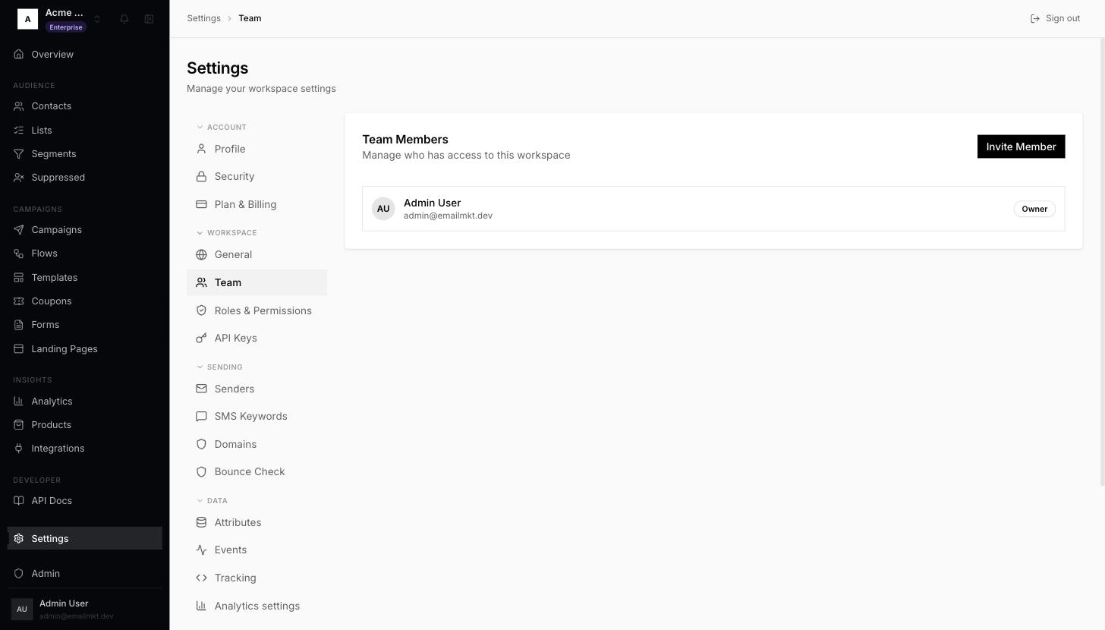Click Admin User profile in sidebar footer
The height and width of the screenshot is (630, 1105).
click(x=85, y=610)
